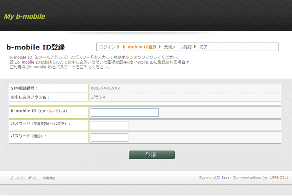
Task: Click the お申し込みプラン名 label cell
Action: 49,97
